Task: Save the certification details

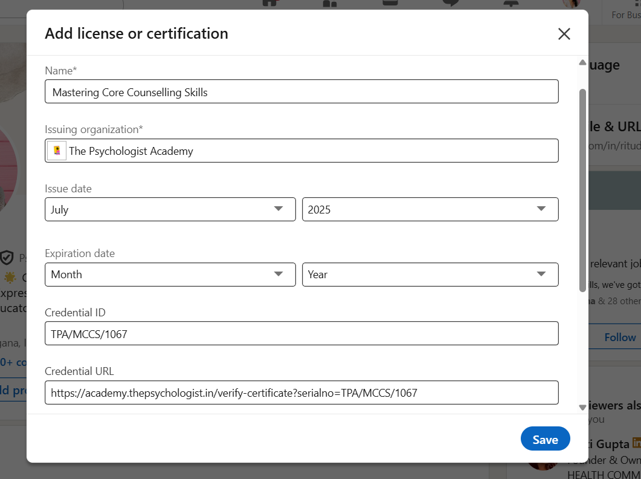Action: pyautogui.click(x=545, y=440)
